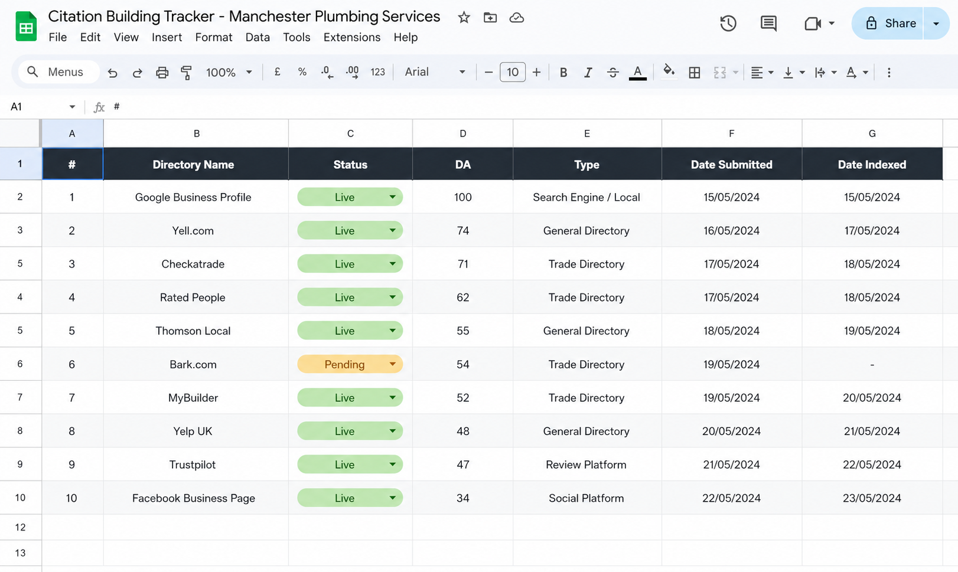
Task: Open the merge cells options arrow
Action: coord(735,72)
